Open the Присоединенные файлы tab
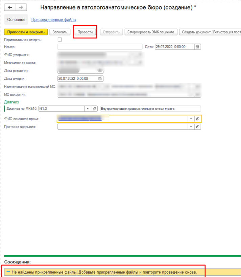241x277 pixels. pyautogui.click(x=54, y=20)
